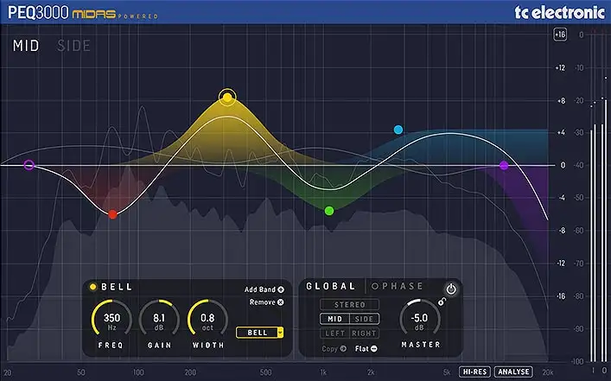The width and height of the screenshot is (611, 381).
Task: Select MID in the Global mode selector
Action: [334, 319]
